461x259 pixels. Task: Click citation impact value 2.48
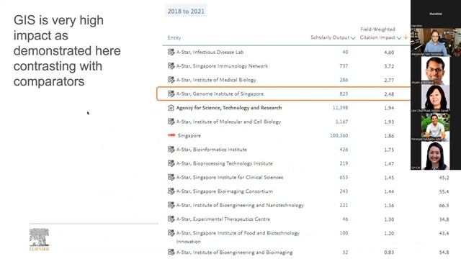pyautogui.click(x=389, y=94)
